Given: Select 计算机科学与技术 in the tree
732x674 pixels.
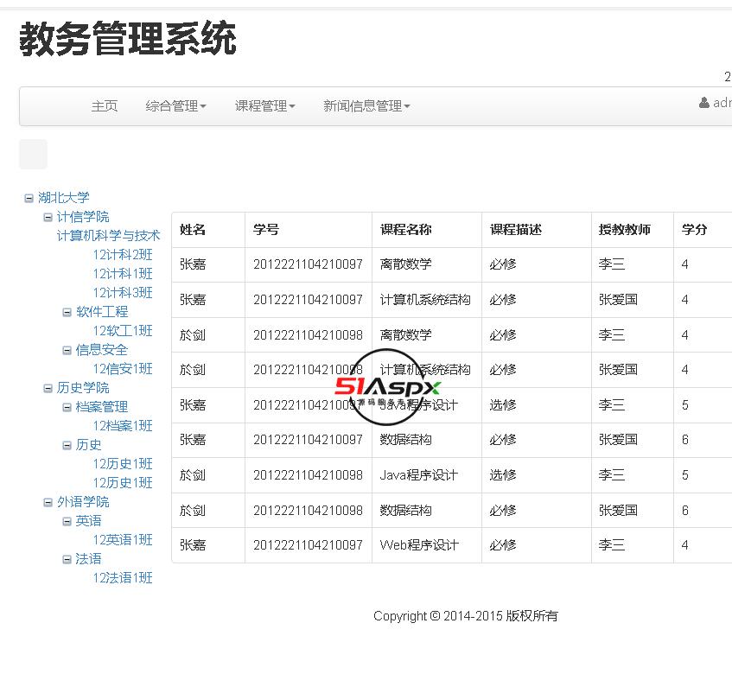Looking at the screenshot, I should tap(109, 236).
